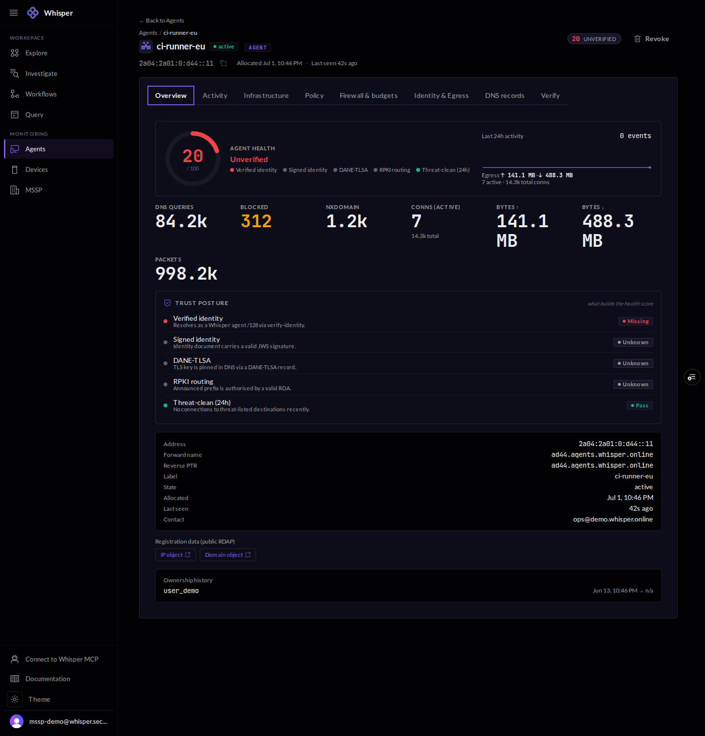Image resolution: width=705 pixels, height=736 pixels.
Task: Open the MSSP section
Action: click(59, 190)
